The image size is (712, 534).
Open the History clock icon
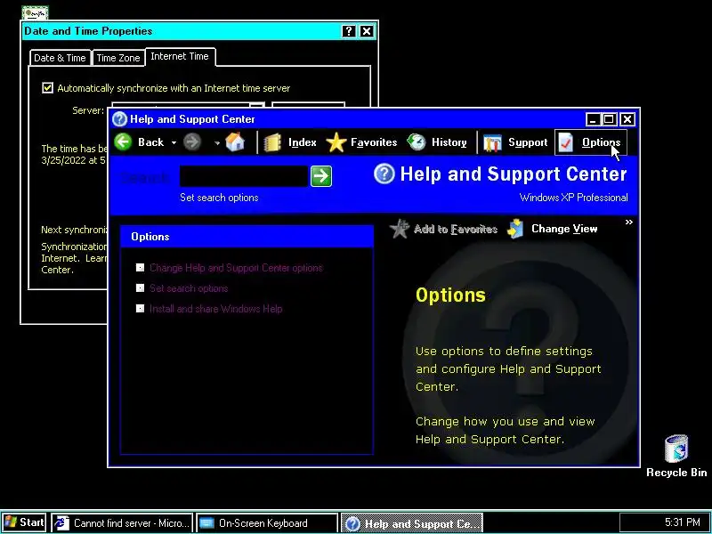point(416,142)
